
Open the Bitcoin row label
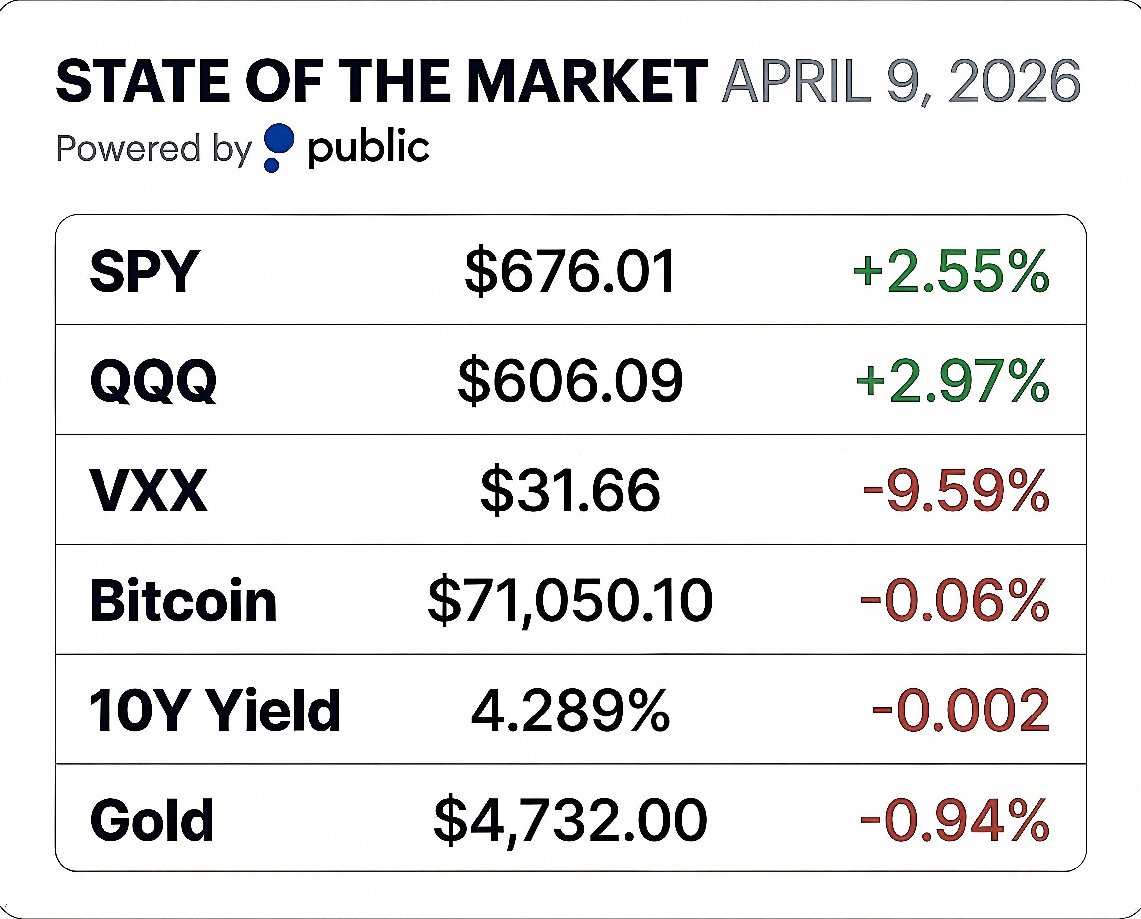(x=183, y=601)
